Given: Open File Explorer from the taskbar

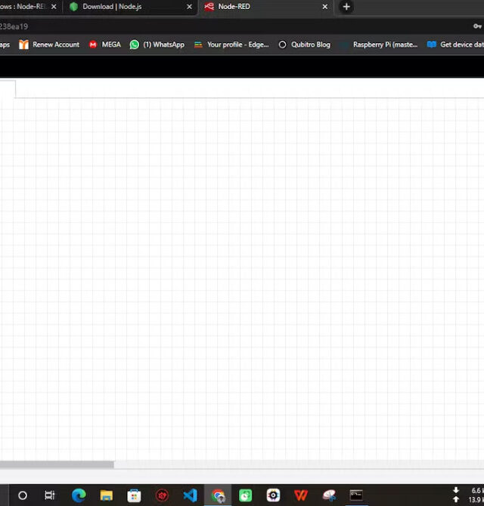Looking at the screenshot, I should coord(107,495).
